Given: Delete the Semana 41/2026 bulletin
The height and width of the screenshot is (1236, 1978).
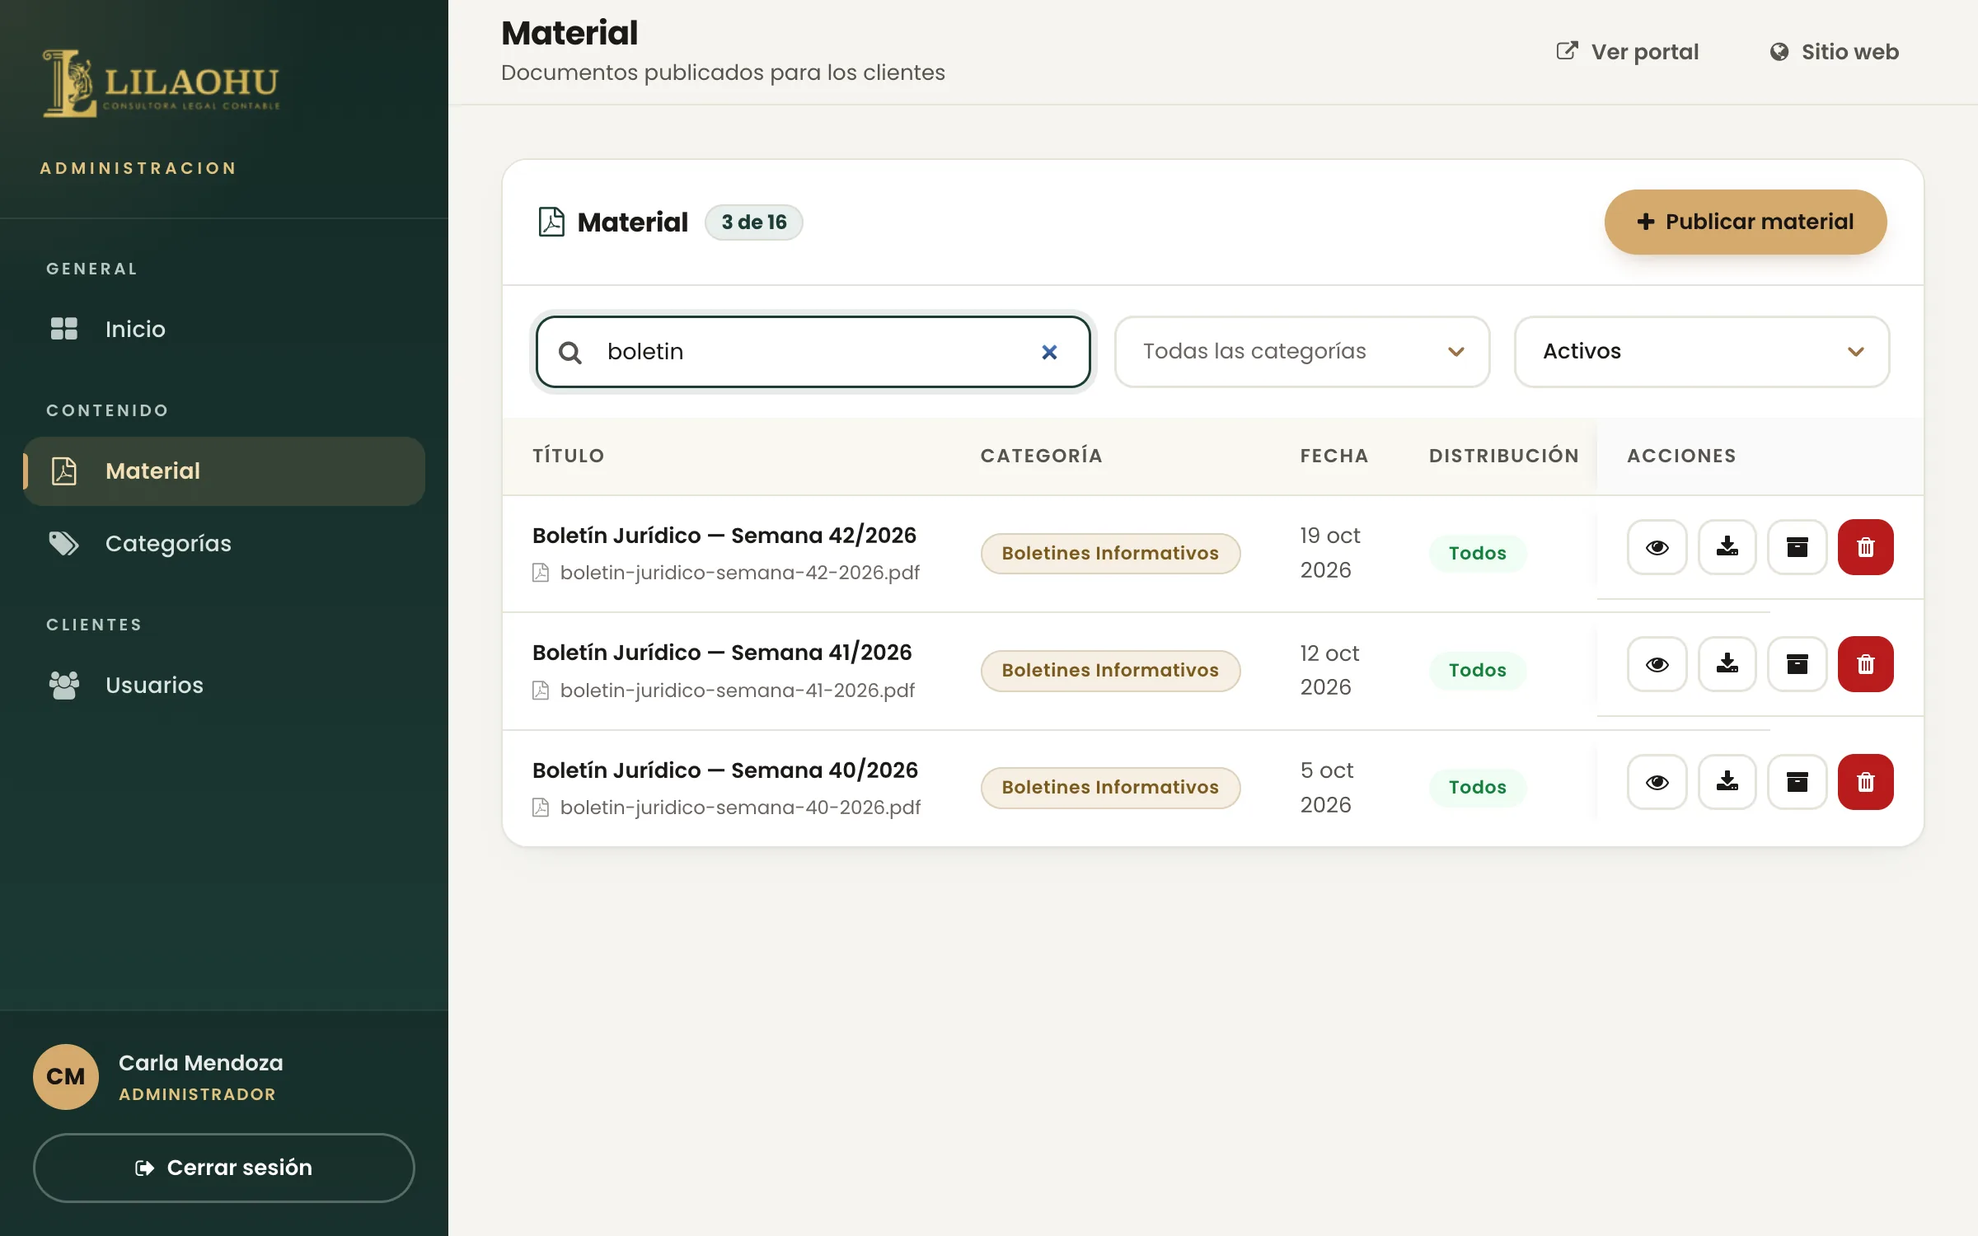Looking at the screenshot, I should point(1866,664).
